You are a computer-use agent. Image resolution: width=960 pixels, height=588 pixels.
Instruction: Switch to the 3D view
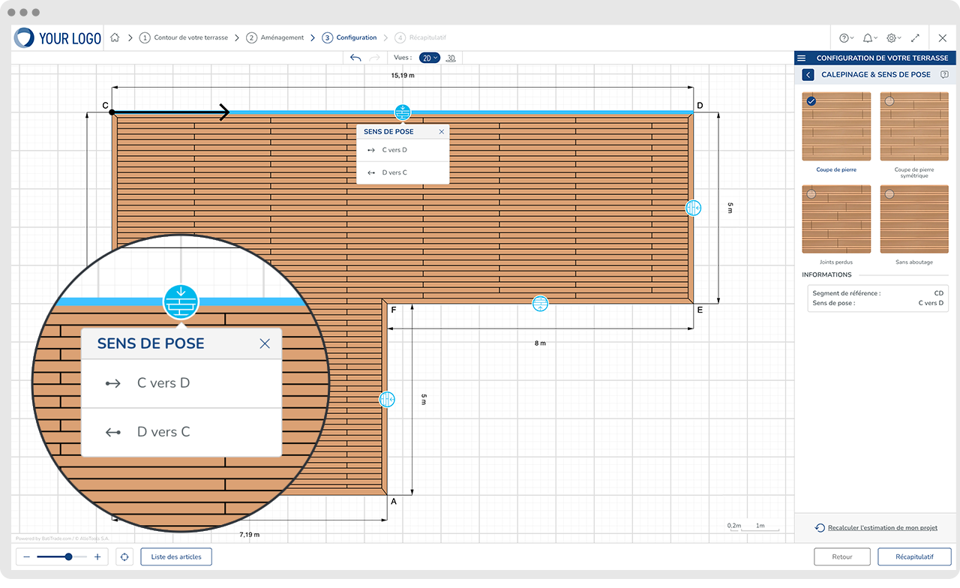pyautogui.click(x=451, y=58)
